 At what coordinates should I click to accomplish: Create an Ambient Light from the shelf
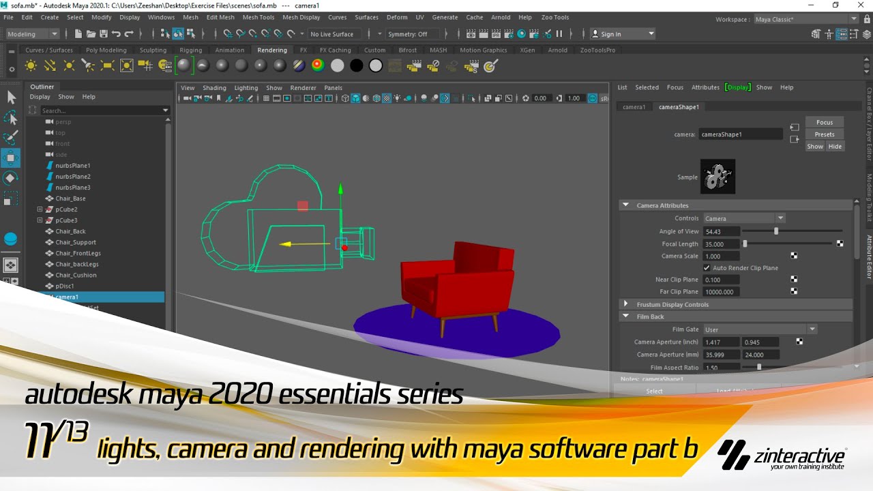pyautogui.click(x=31, y=65)
